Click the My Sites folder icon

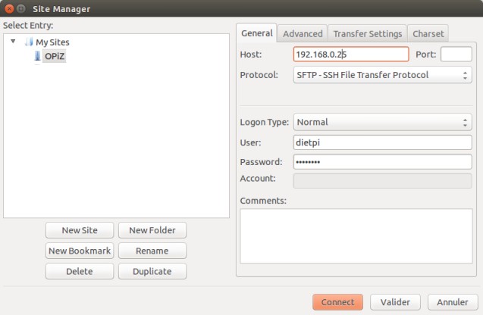click(x=29, y=42)
